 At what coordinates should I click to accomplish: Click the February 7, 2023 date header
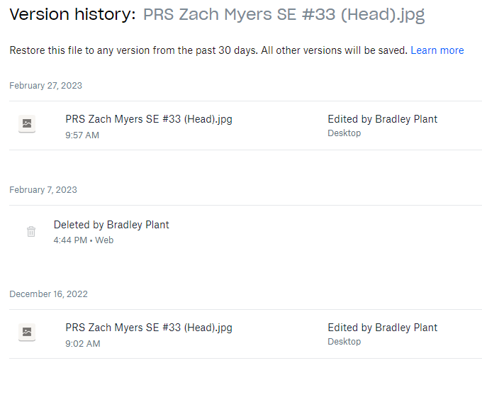coord(43,190)
